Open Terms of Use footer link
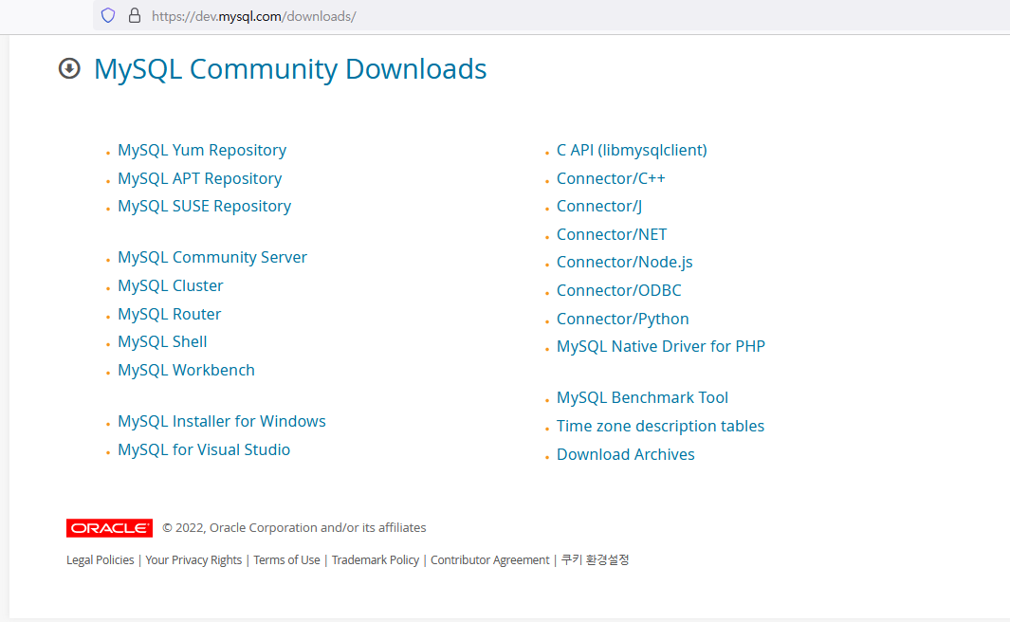The height and width of the screenshot is (622, 1010). point(286,560)
